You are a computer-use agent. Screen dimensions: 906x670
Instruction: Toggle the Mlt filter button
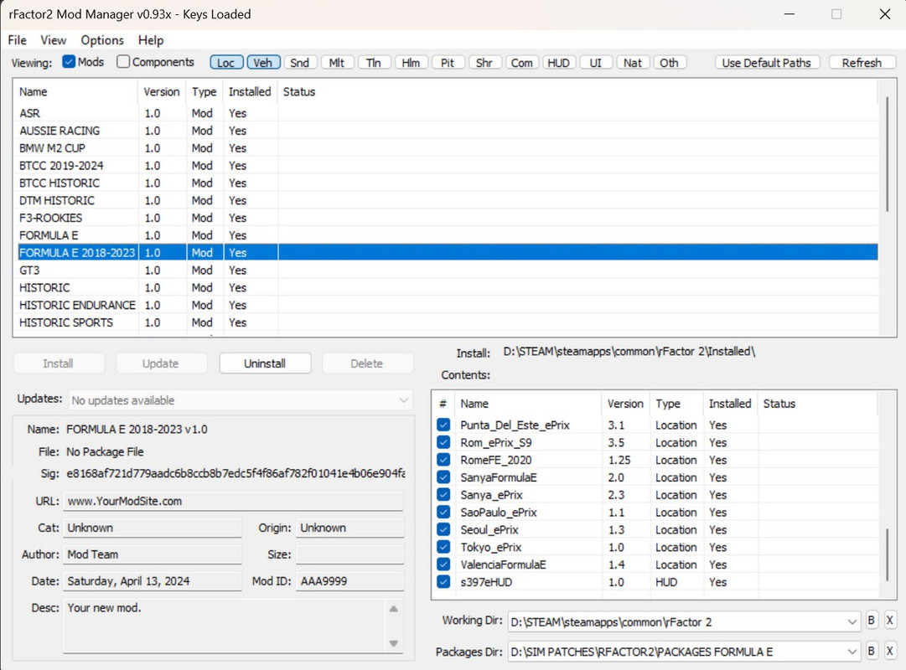pyautogui.click(x=336, y=62)
